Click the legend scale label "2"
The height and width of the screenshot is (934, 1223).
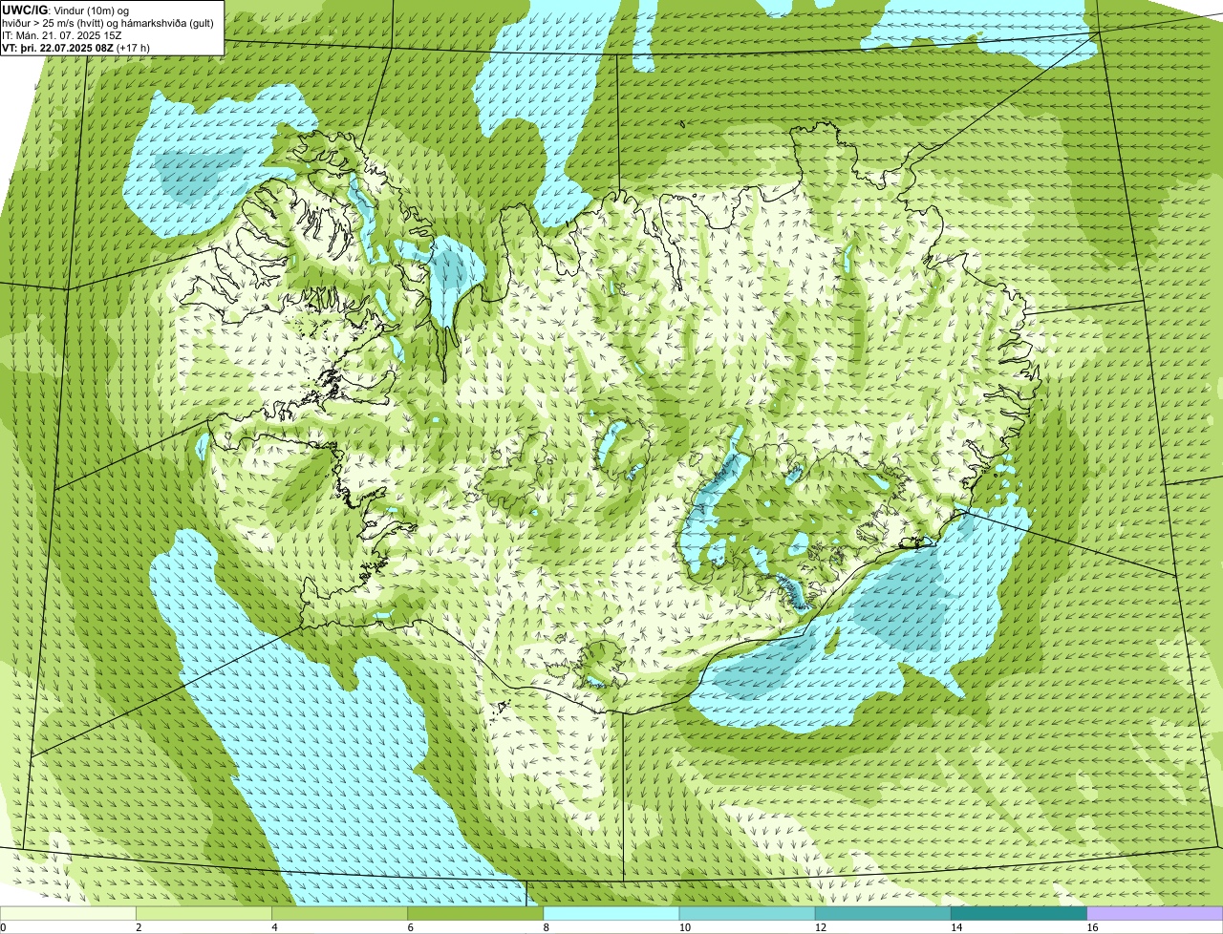(139, 927)
